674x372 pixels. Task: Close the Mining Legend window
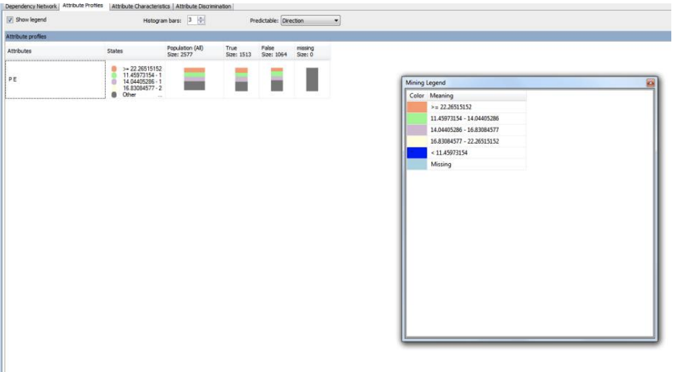[x=650, y=83]
